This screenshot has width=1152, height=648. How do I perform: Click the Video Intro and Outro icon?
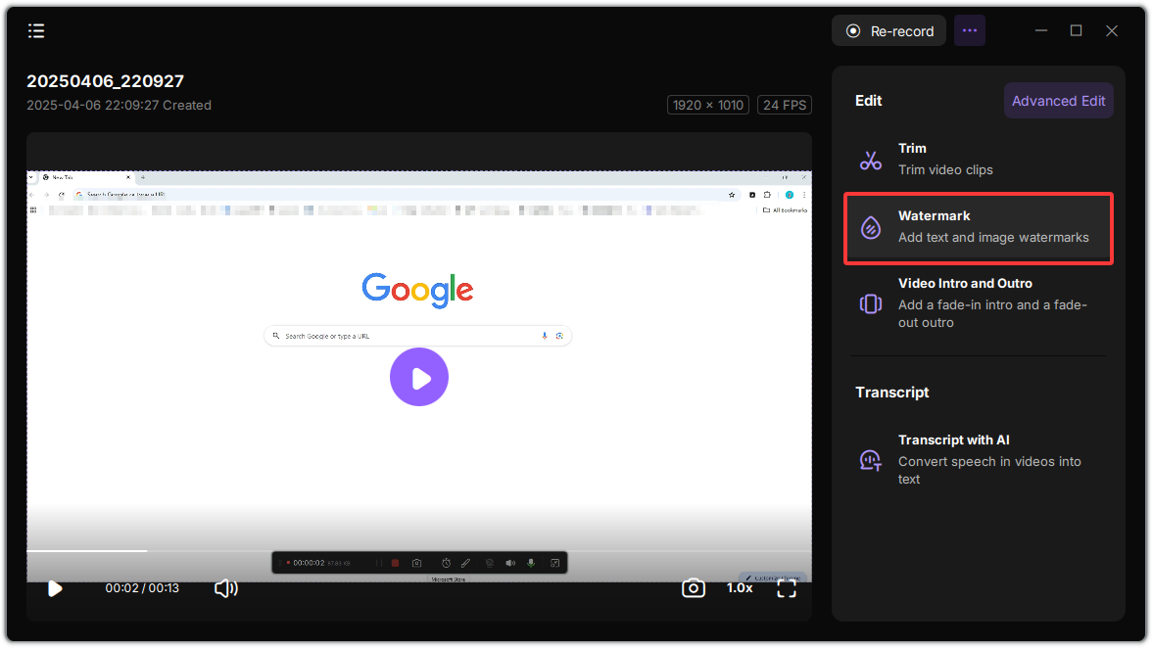click(871, 303)
